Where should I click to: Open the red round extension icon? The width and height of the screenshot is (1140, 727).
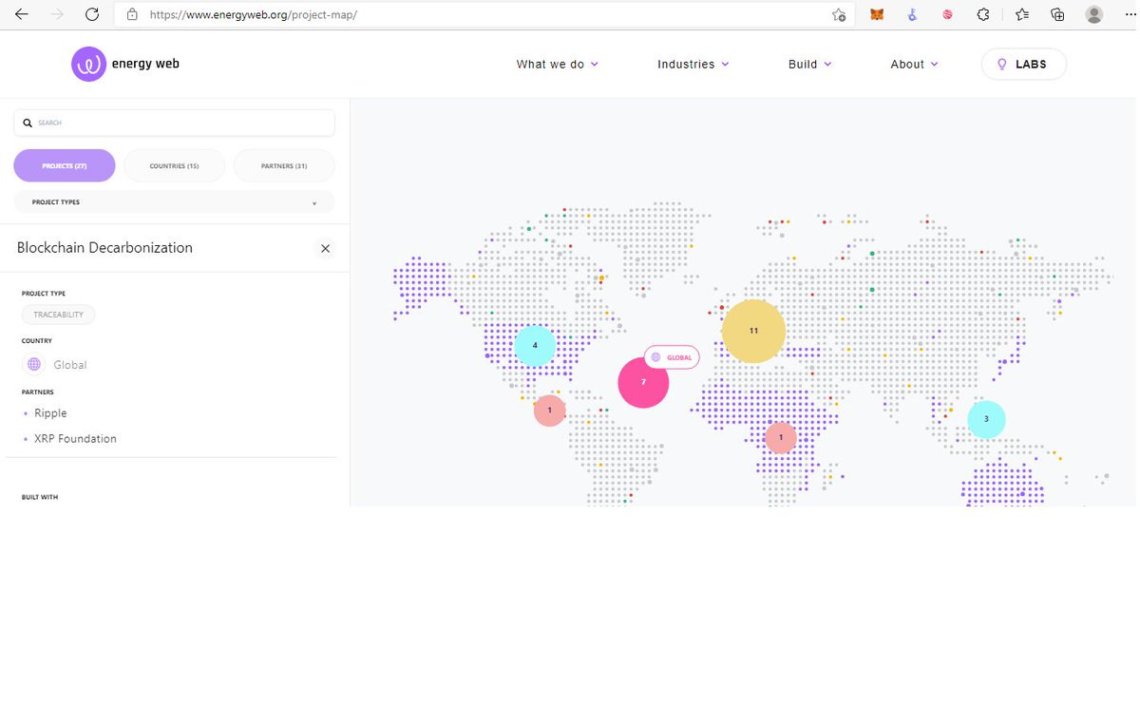(x=947, y=14)
